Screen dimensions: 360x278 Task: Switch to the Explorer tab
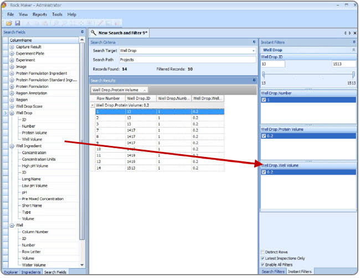coord(11,272)
